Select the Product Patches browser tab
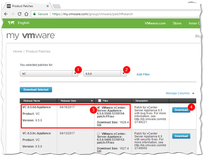This screenshot has width=204, height=157. (27, 6)
